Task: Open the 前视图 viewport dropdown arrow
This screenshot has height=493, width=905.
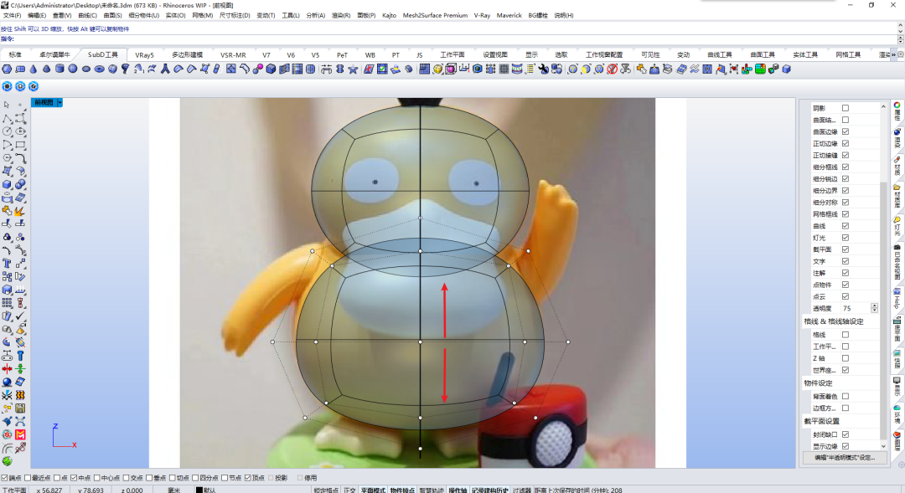Action: pos(59,103)
